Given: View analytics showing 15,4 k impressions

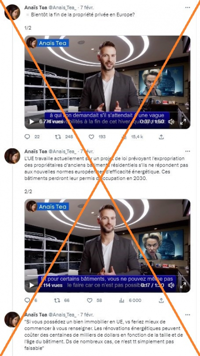Looking at the screenshot, I should pos(124,137).
